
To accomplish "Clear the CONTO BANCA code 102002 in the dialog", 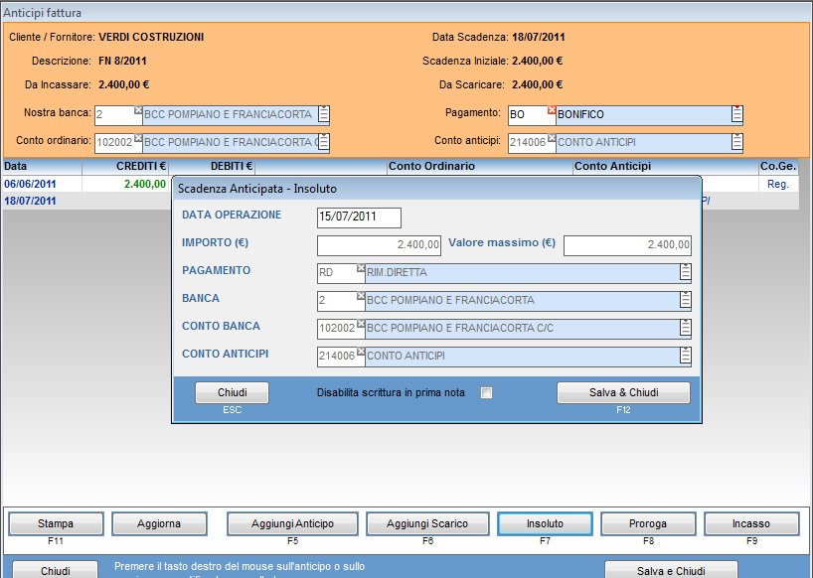I will [361, 324].
